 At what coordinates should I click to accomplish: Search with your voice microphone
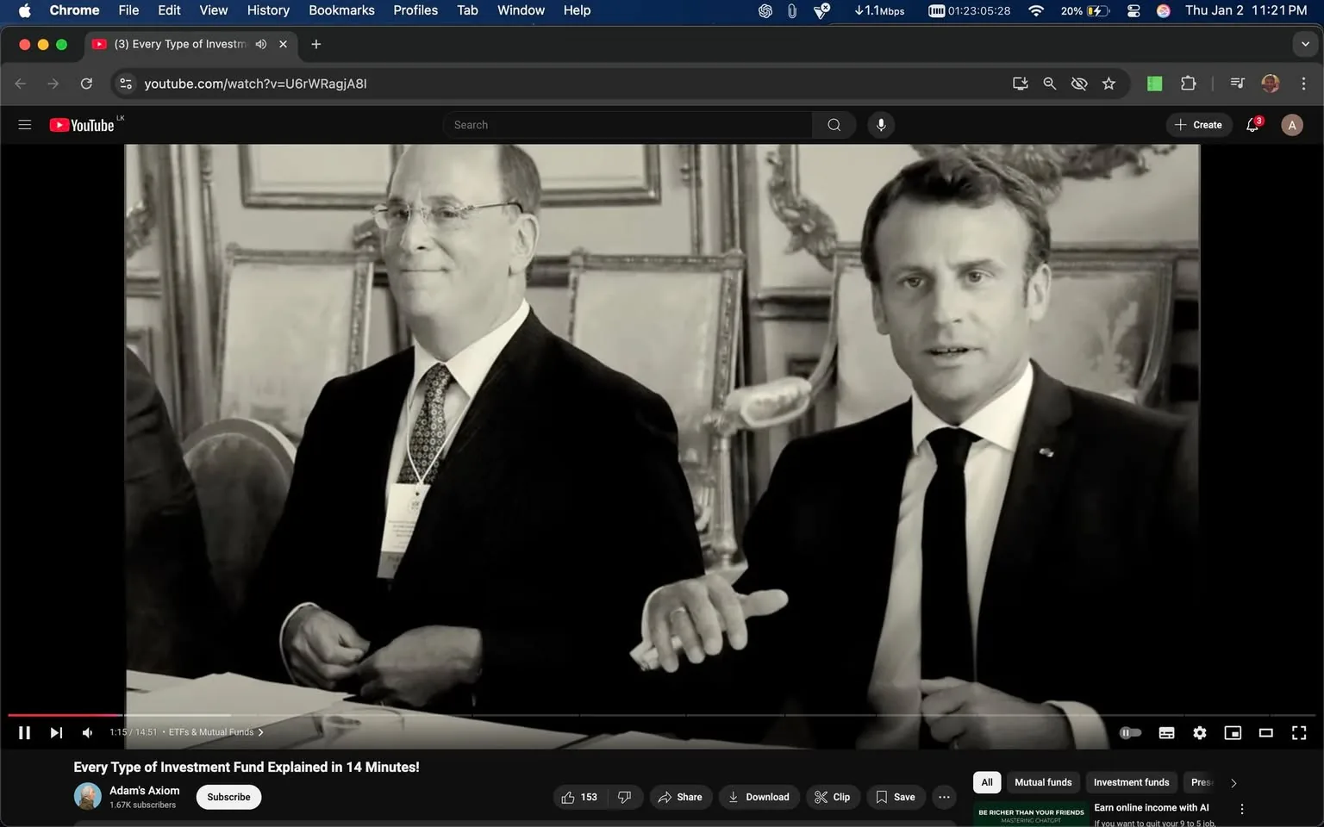coord(880,125)
